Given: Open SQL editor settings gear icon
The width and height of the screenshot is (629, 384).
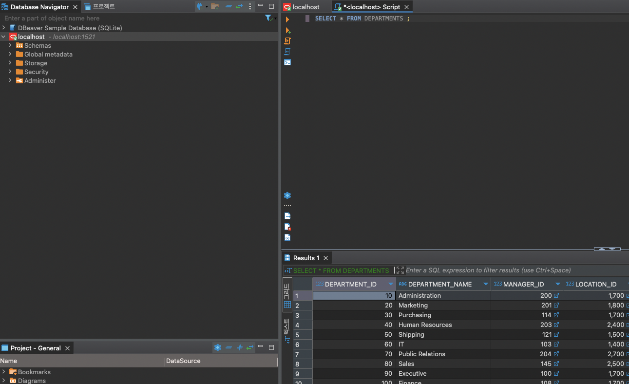Looking at the screenshot, I should tap(287, 195).
